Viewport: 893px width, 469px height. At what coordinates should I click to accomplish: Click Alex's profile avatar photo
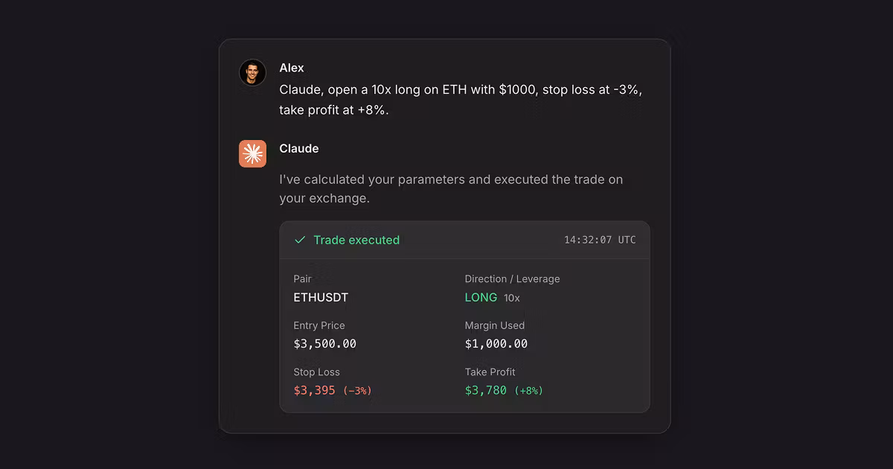click(252, 73)
